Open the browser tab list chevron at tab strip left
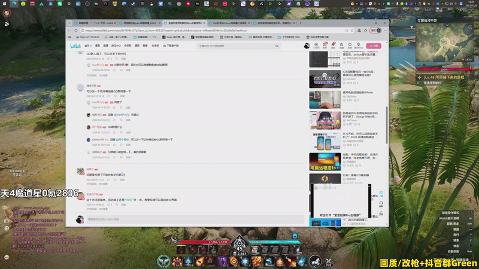This screenshot has width=479, height=269. click(x=69, y=23)
